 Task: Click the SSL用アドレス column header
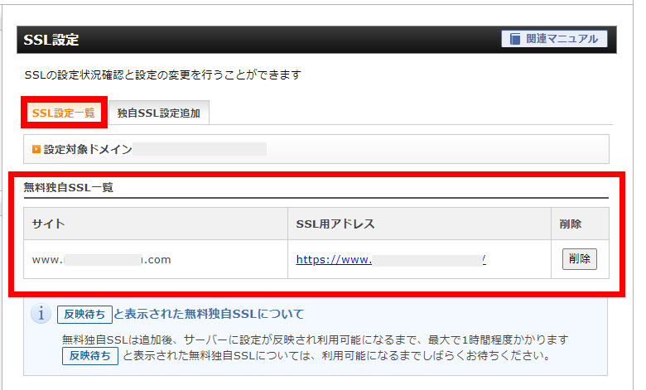[x=335, y=224]
